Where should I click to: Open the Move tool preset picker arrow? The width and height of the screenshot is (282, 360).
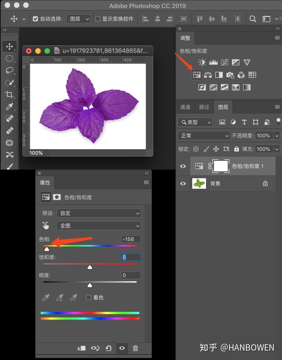click(24, 19)
